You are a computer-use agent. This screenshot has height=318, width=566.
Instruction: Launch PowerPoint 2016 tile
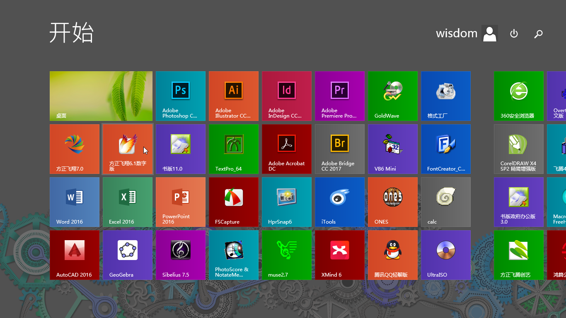tap(181, 202)
